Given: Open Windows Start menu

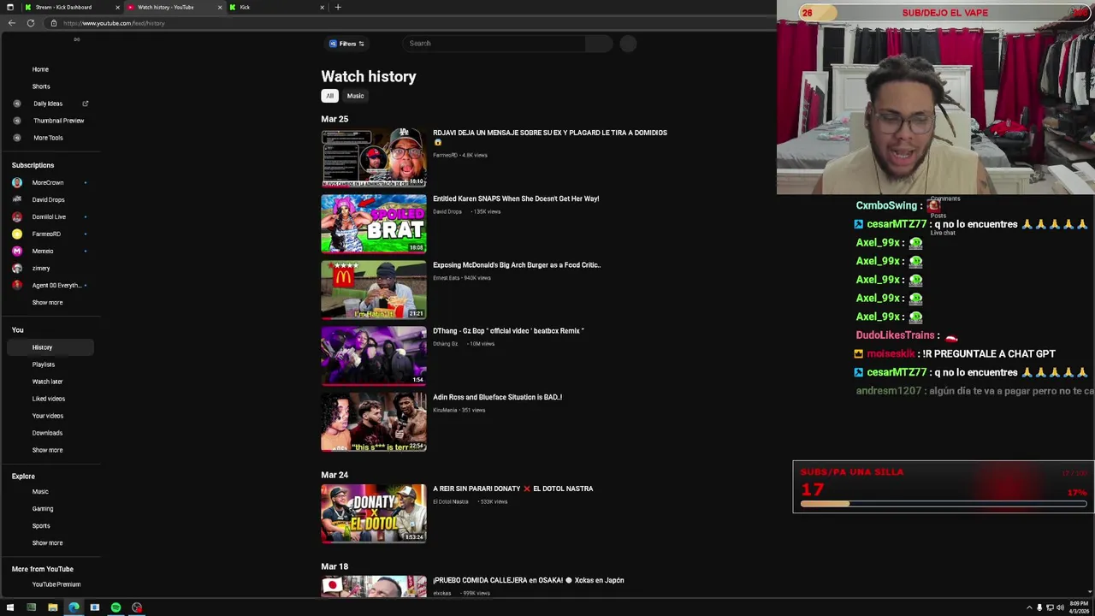Looking at the screenshot, I should pos(10,607).
